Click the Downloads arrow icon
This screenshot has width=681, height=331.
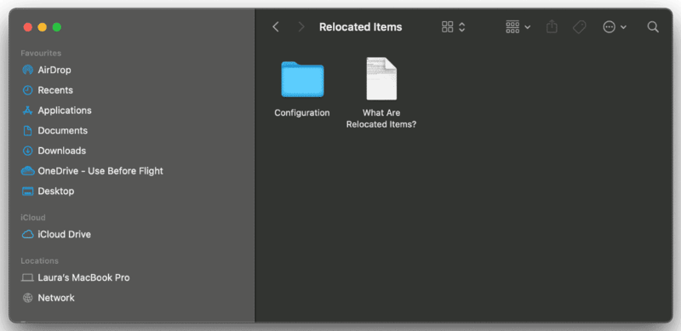pos(27,151)
